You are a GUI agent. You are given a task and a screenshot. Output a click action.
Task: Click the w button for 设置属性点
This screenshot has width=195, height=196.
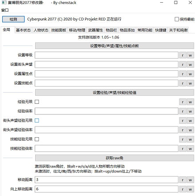click(x=190, y=74)
